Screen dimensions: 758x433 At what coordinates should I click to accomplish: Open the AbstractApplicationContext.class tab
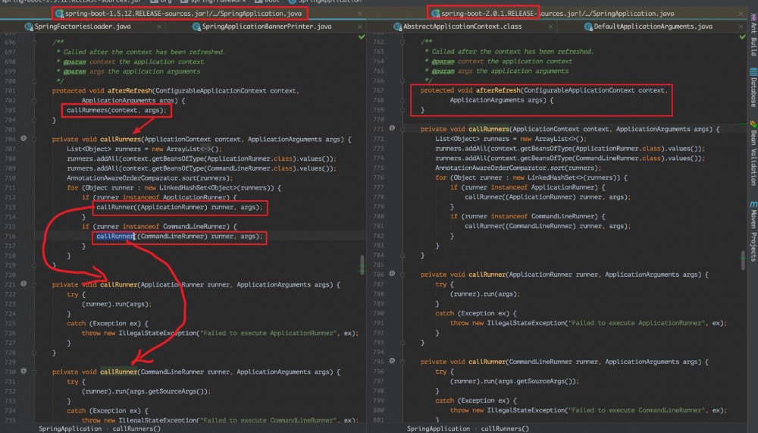[x=462, y=27]
